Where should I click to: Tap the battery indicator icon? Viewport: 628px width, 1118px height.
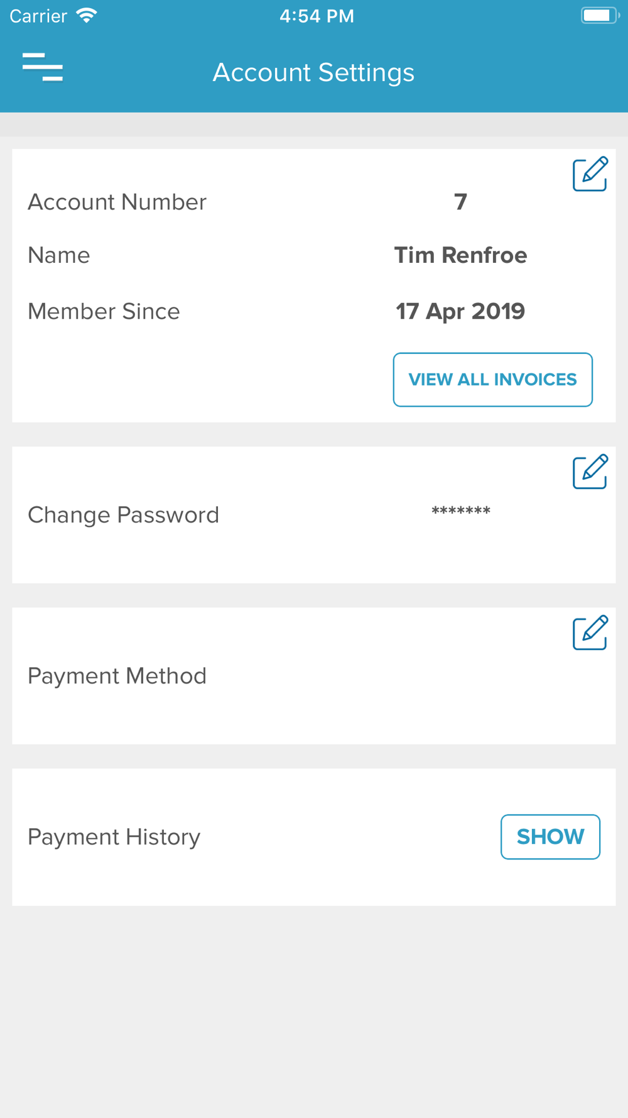click(599, 16)
